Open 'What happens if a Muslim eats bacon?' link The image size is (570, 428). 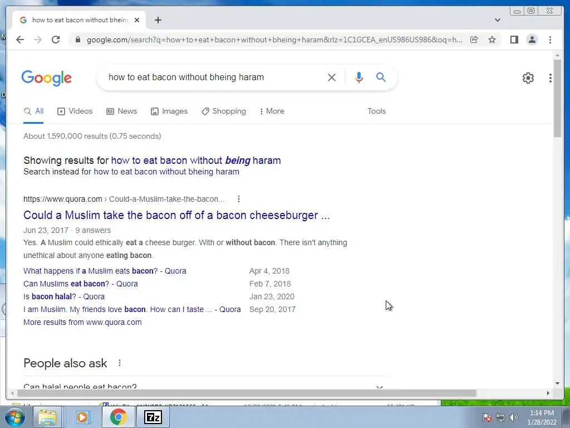tap(105, 271)
